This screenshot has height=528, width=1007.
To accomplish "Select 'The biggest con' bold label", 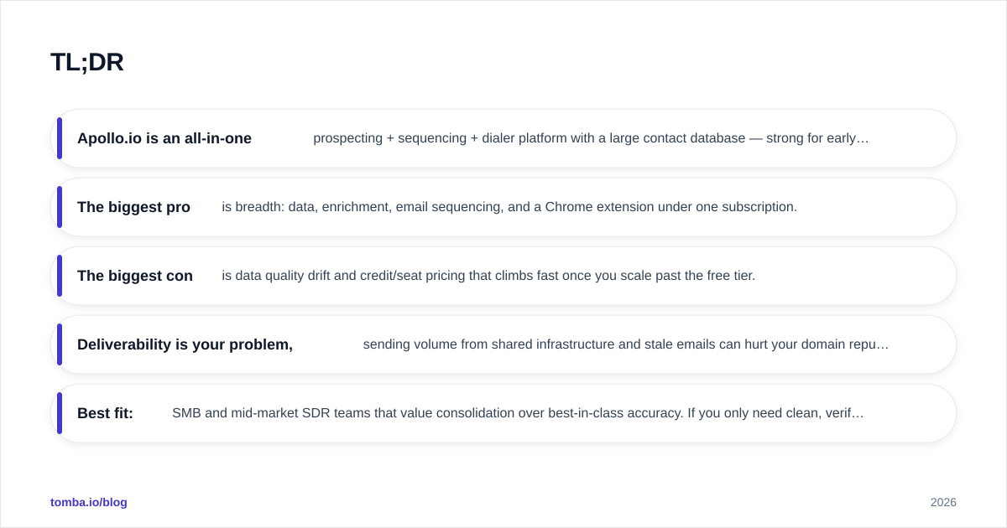I will tap(135, 276).
